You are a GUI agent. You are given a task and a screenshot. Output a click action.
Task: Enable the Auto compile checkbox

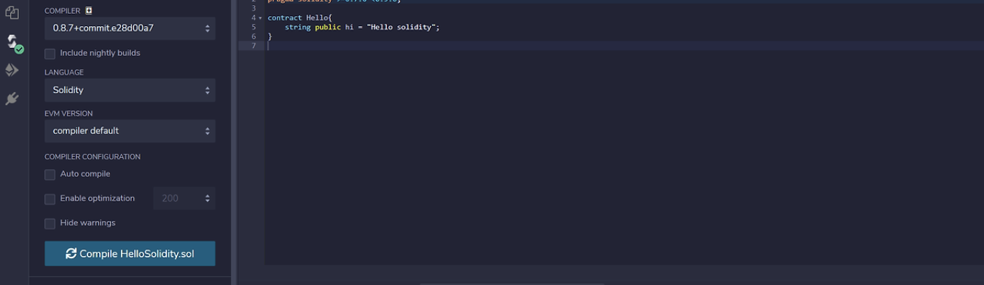[50, 174]
